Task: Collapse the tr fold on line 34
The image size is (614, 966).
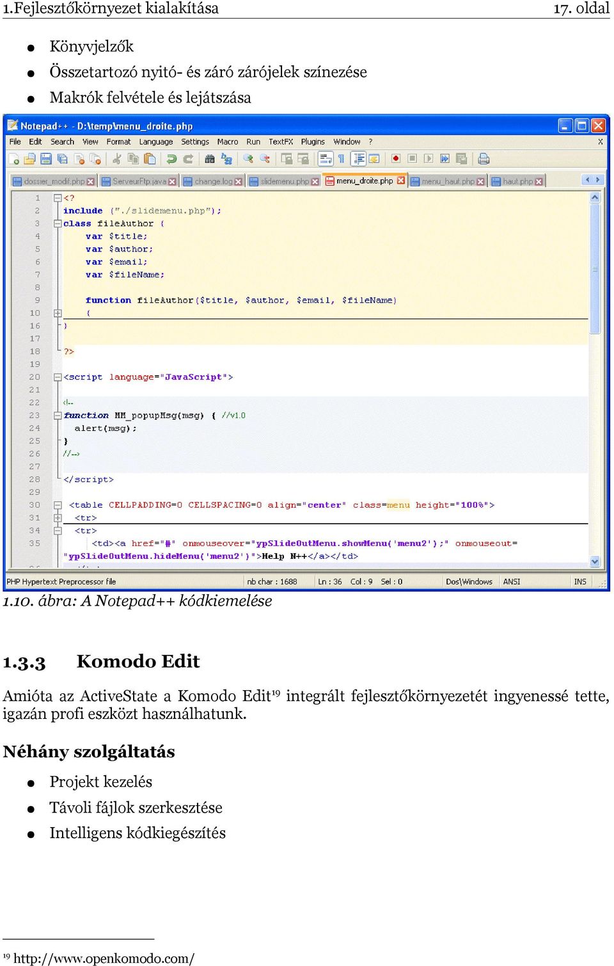Action: coord(58,531)
